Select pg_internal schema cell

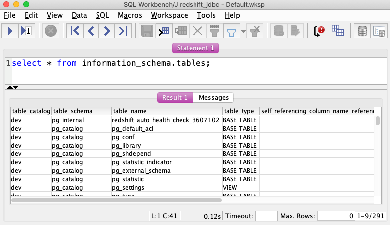click(x=82, y=120)
